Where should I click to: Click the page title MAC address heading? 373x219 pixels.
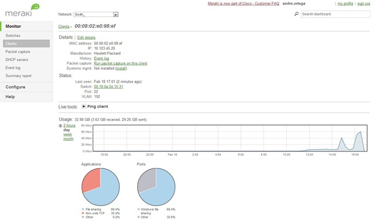(x=95, y=26)
